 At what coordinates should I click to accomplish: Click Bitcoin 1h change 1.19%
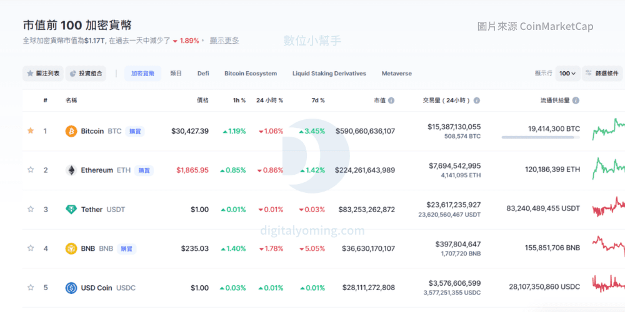coord(234,131)
